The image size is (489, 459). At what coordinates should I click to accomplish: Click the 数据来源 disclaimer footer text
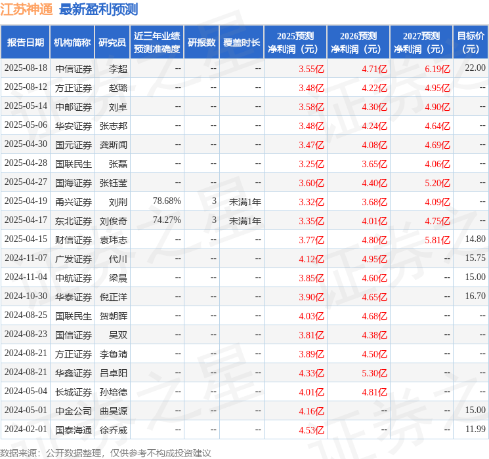[106, 452]
